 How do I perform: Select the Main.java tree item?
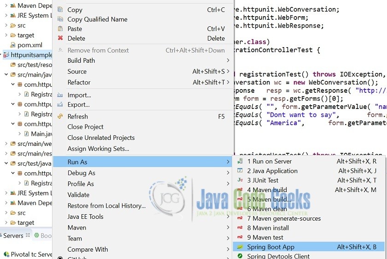tap(41, 134)
